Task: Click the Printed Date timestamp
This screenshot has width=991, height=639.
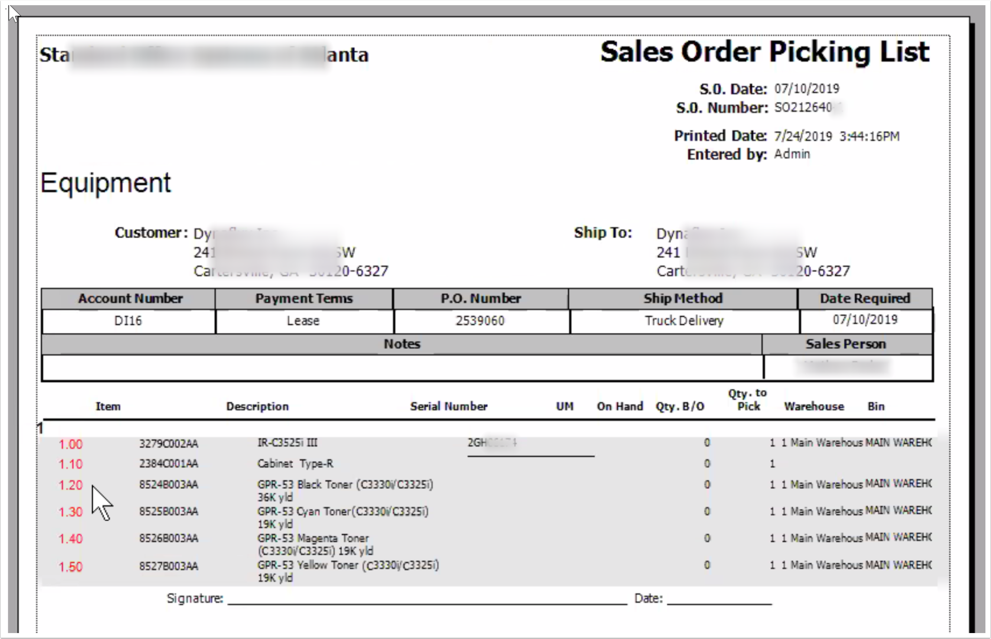Action: pos(836,136)
